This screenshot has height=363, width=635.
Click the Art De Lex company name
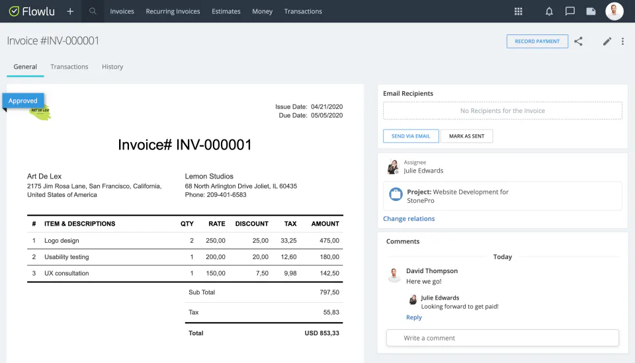(x=44, y=177)
